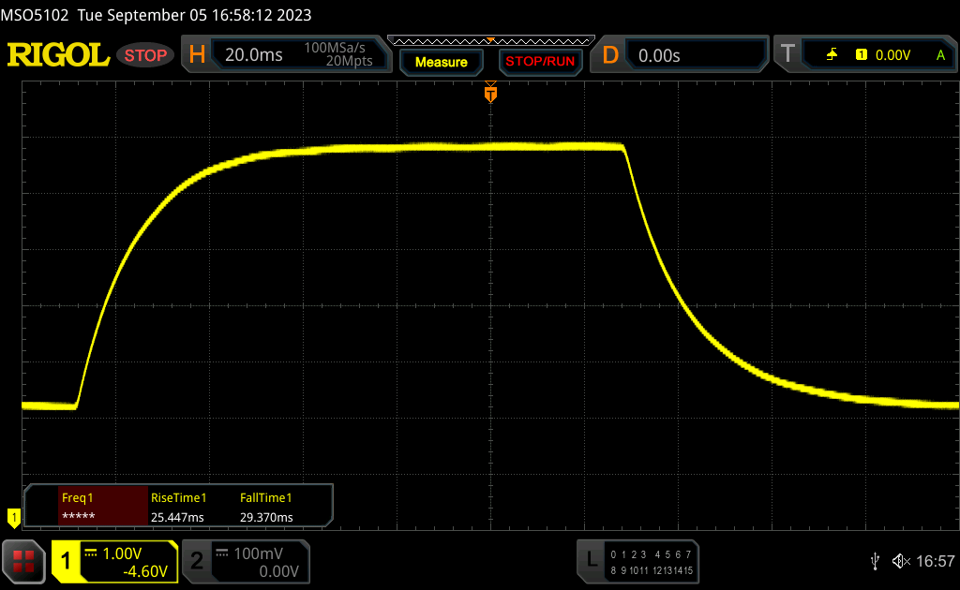Click the orange trigger position marker
This screenshot has height=590, width=960.
click(490, 94)
